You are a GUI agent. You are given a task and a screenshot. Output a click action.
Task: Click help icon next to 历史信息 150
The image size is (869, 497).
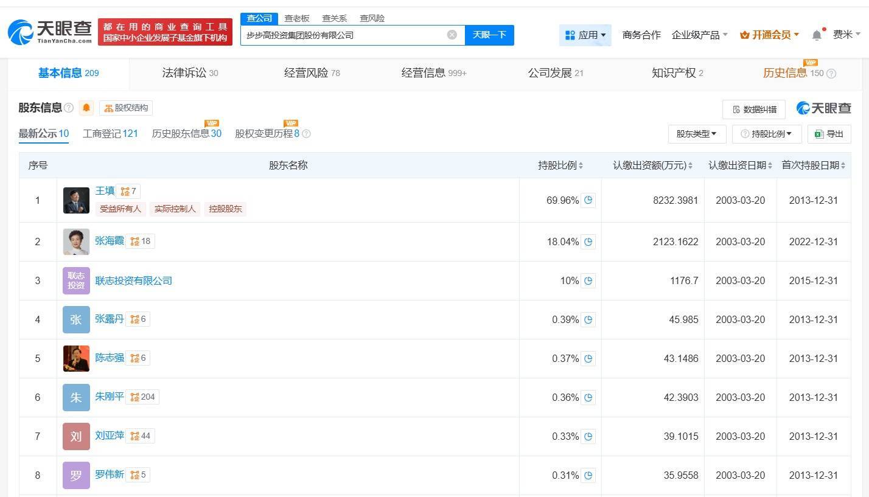(x=831, y=74)
